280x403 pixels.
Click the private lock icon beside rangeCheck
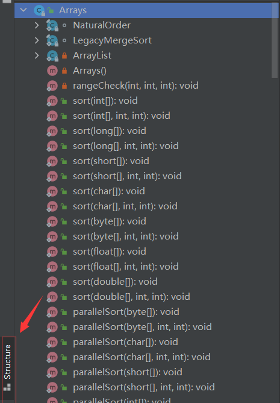point(64,86)
